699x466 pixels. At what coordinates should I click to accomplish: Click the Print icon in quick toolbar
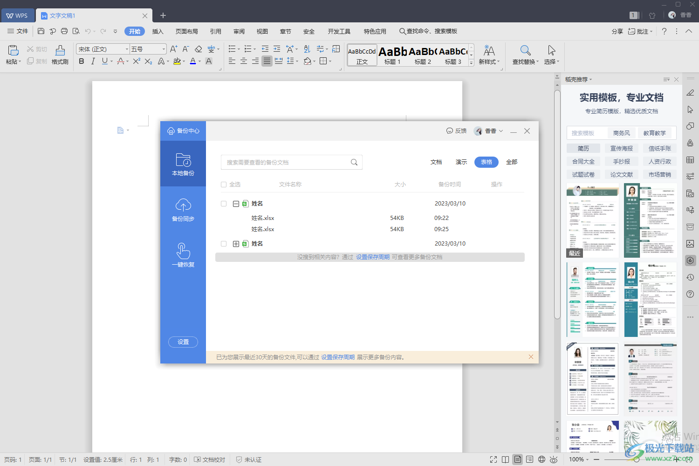64,31
